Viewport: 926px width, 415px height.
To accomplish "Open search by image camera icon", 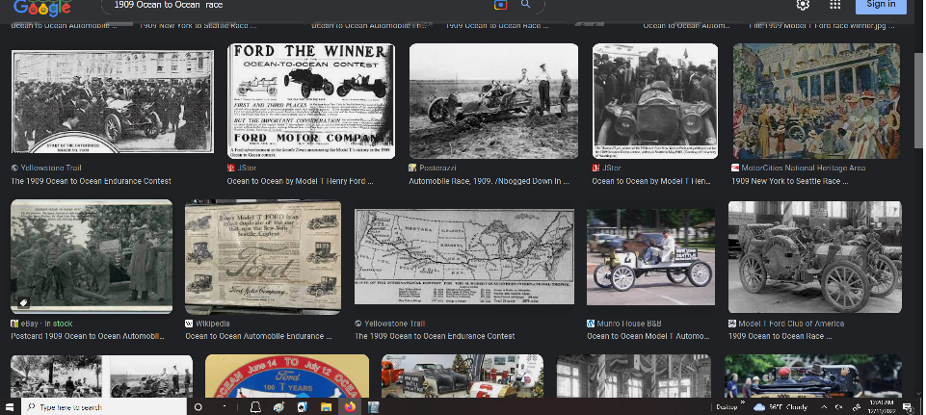I will point(500,5).
